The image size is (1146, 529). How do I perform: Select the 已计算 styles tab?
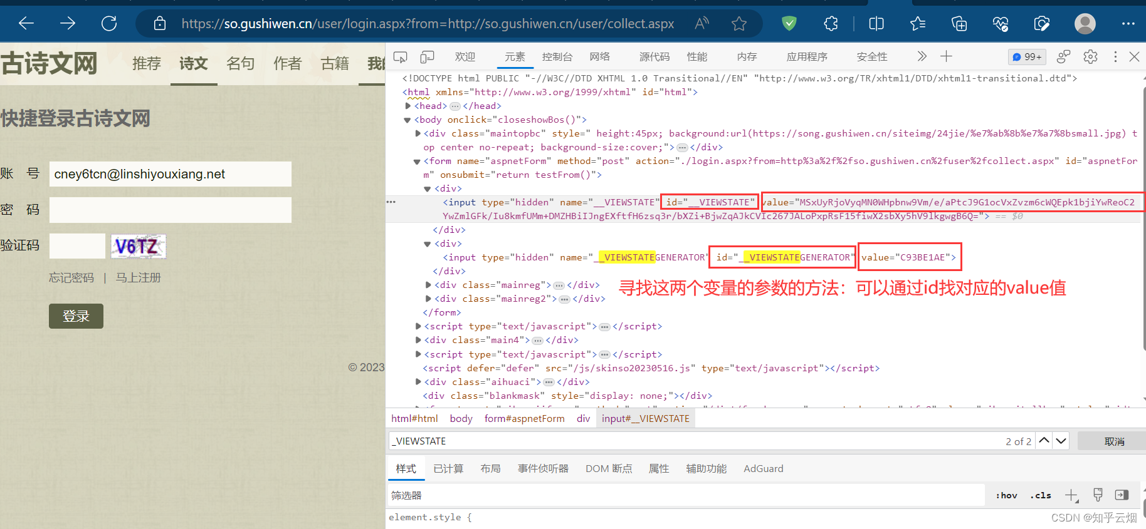pyautogui.click(x=448, y=469)
